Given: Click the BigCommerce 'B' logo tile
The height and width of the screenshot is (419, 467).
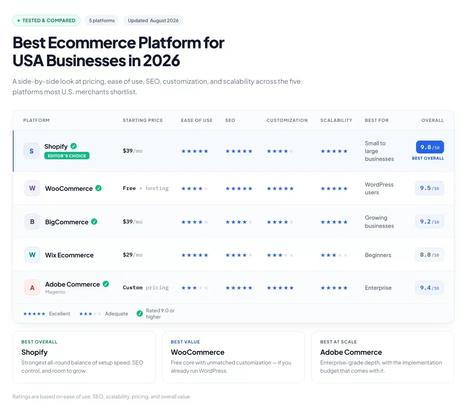Looking at the screenshot, I should (x=32, y=222).
